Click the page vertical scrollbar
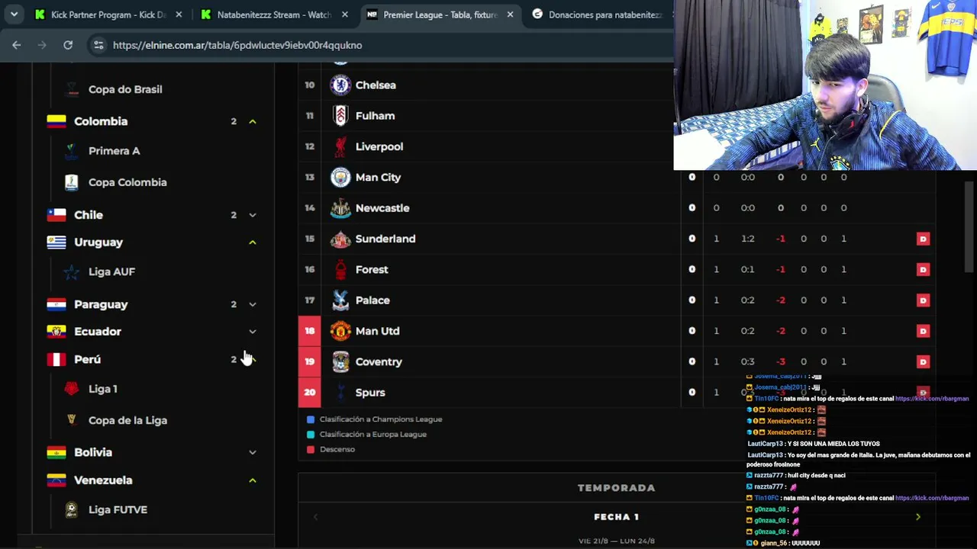Viewport: 977px width, 549px height. 970,226
